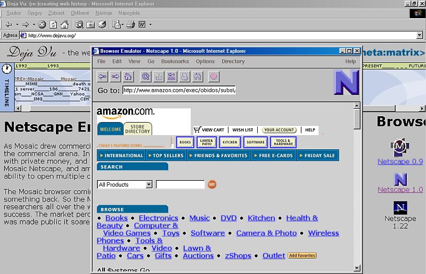Open the Soubor menu
Screen dimensions: 426x274
[x=14, y=13]
